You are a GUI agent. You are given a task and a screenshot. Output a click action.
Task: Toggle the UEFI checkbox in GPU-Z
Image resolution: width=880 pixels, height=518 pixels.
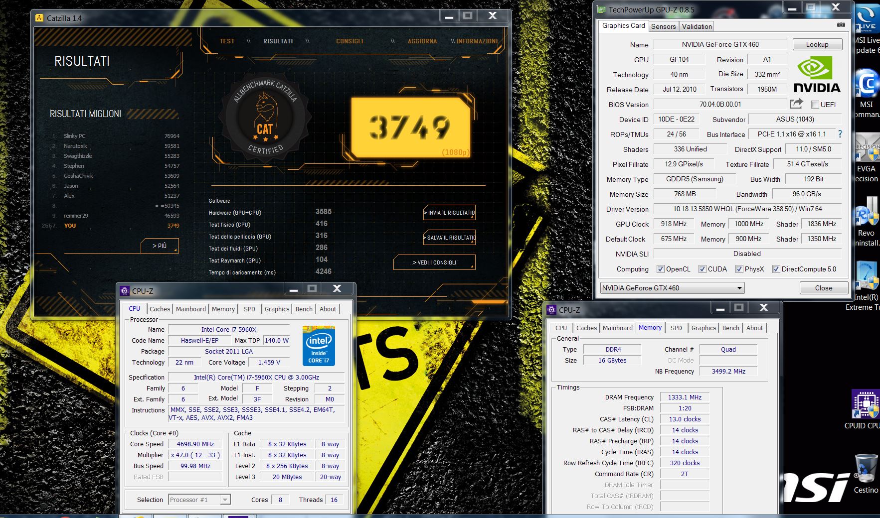coord(815,105)
